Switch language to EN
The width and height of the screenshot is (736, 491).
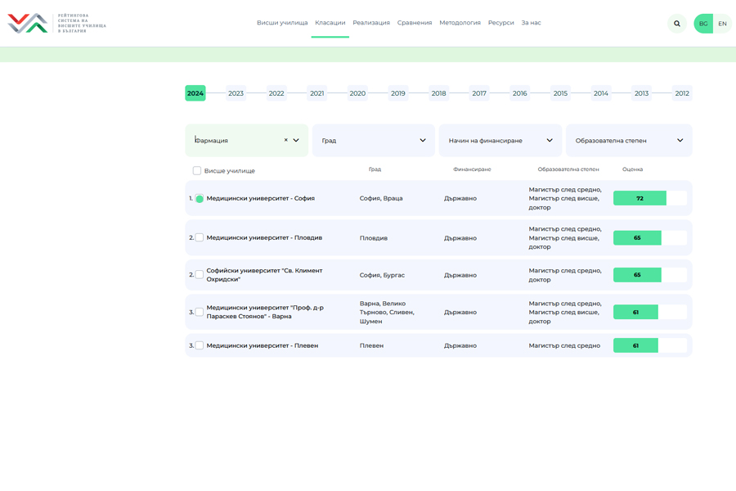pos(722,24)
